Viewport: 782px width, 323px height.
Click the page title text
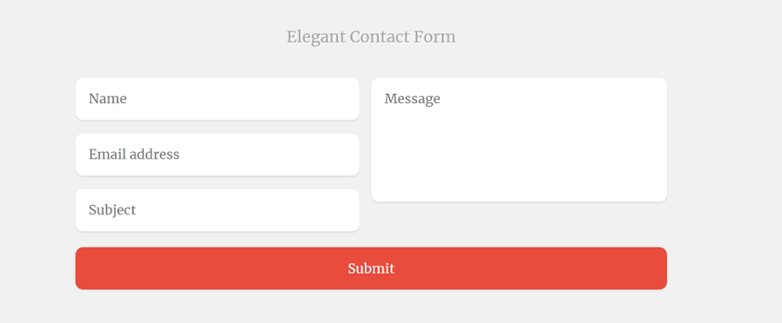(x=371, y=36)
